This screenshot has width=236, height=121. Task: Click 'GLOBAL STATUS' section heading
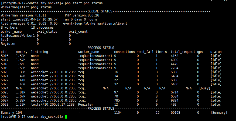click(100, 11)
